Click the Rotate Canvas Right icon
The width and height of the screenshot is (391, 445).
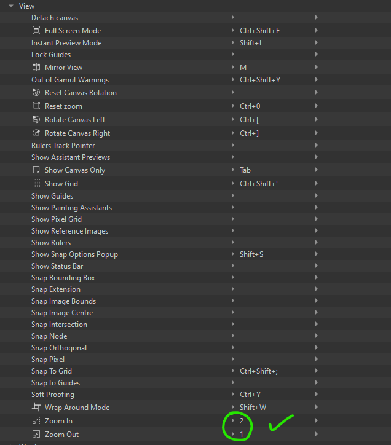click(x=36, y=133)
